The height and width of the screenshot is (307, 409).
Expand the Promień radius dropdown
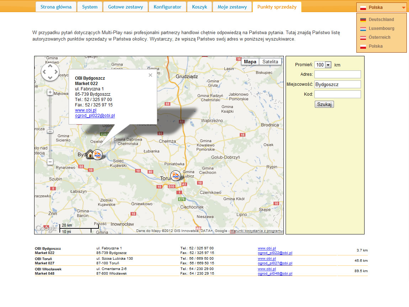tap(323, 65)
